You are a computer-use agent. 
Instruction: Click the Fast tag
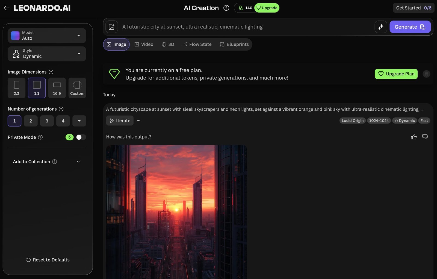coord(424,121)
